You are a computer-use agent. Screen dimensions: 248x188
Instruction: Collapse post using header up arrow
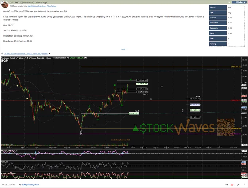coord(229,3)
